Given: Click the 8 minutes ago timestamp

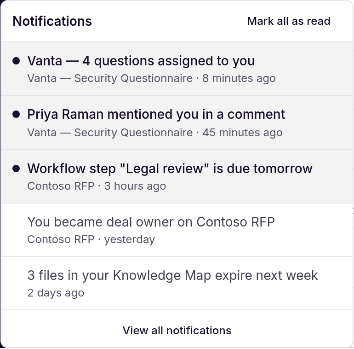Looking at the screenshot, I should pos(239,78).
